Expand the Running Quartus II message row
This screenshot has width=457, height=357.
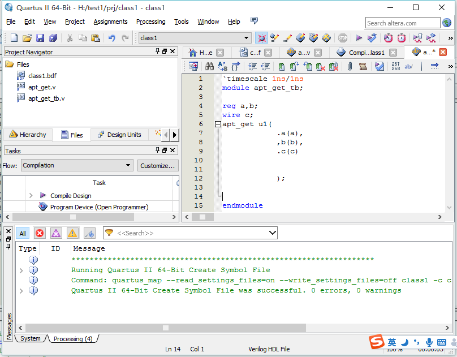coord(21,270)
